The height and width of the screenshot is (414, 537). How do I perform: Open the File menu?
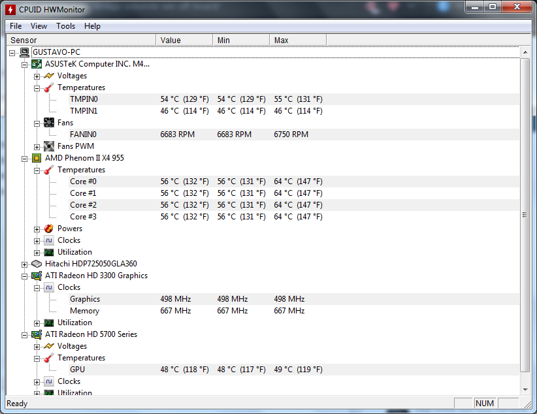point(16,26)
